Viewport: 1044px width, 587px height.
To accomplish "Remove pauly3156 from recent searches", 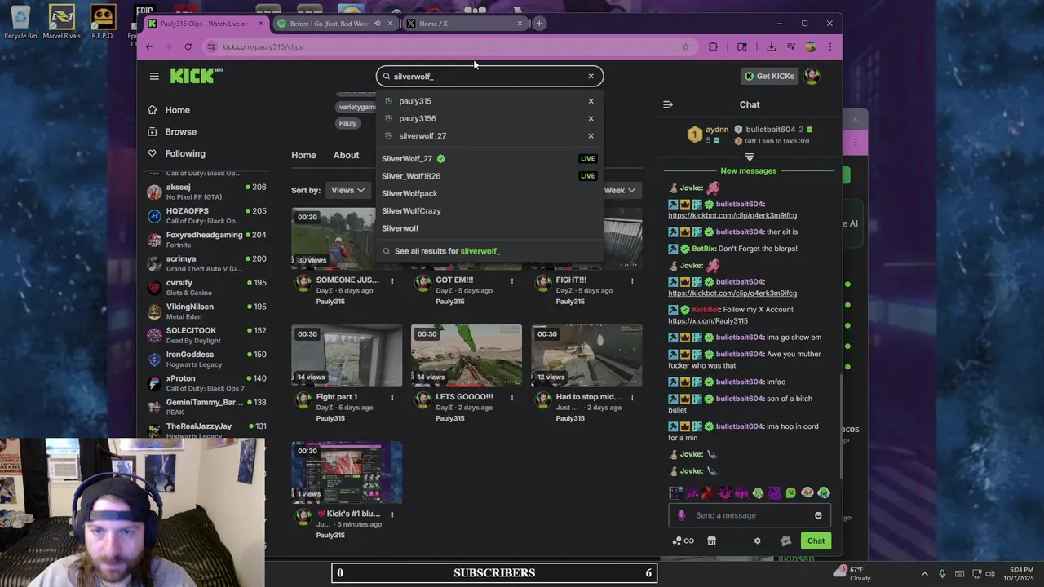I will tap(591, 118).
